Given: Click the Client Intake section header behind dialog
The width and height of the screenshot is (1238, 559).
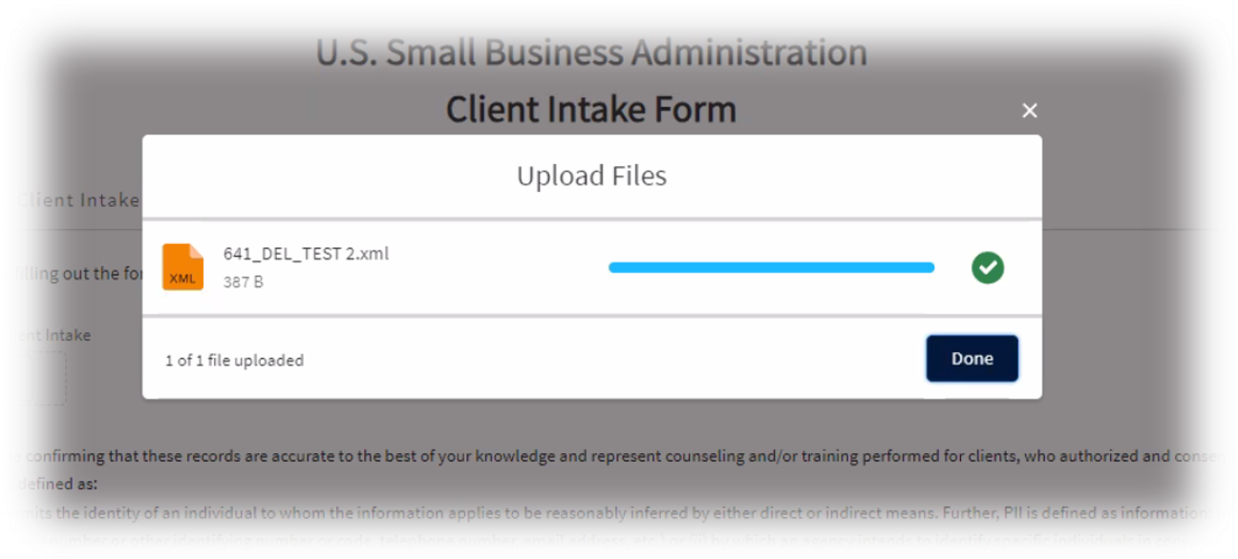Looking at the screenshot, I should 76,200.
